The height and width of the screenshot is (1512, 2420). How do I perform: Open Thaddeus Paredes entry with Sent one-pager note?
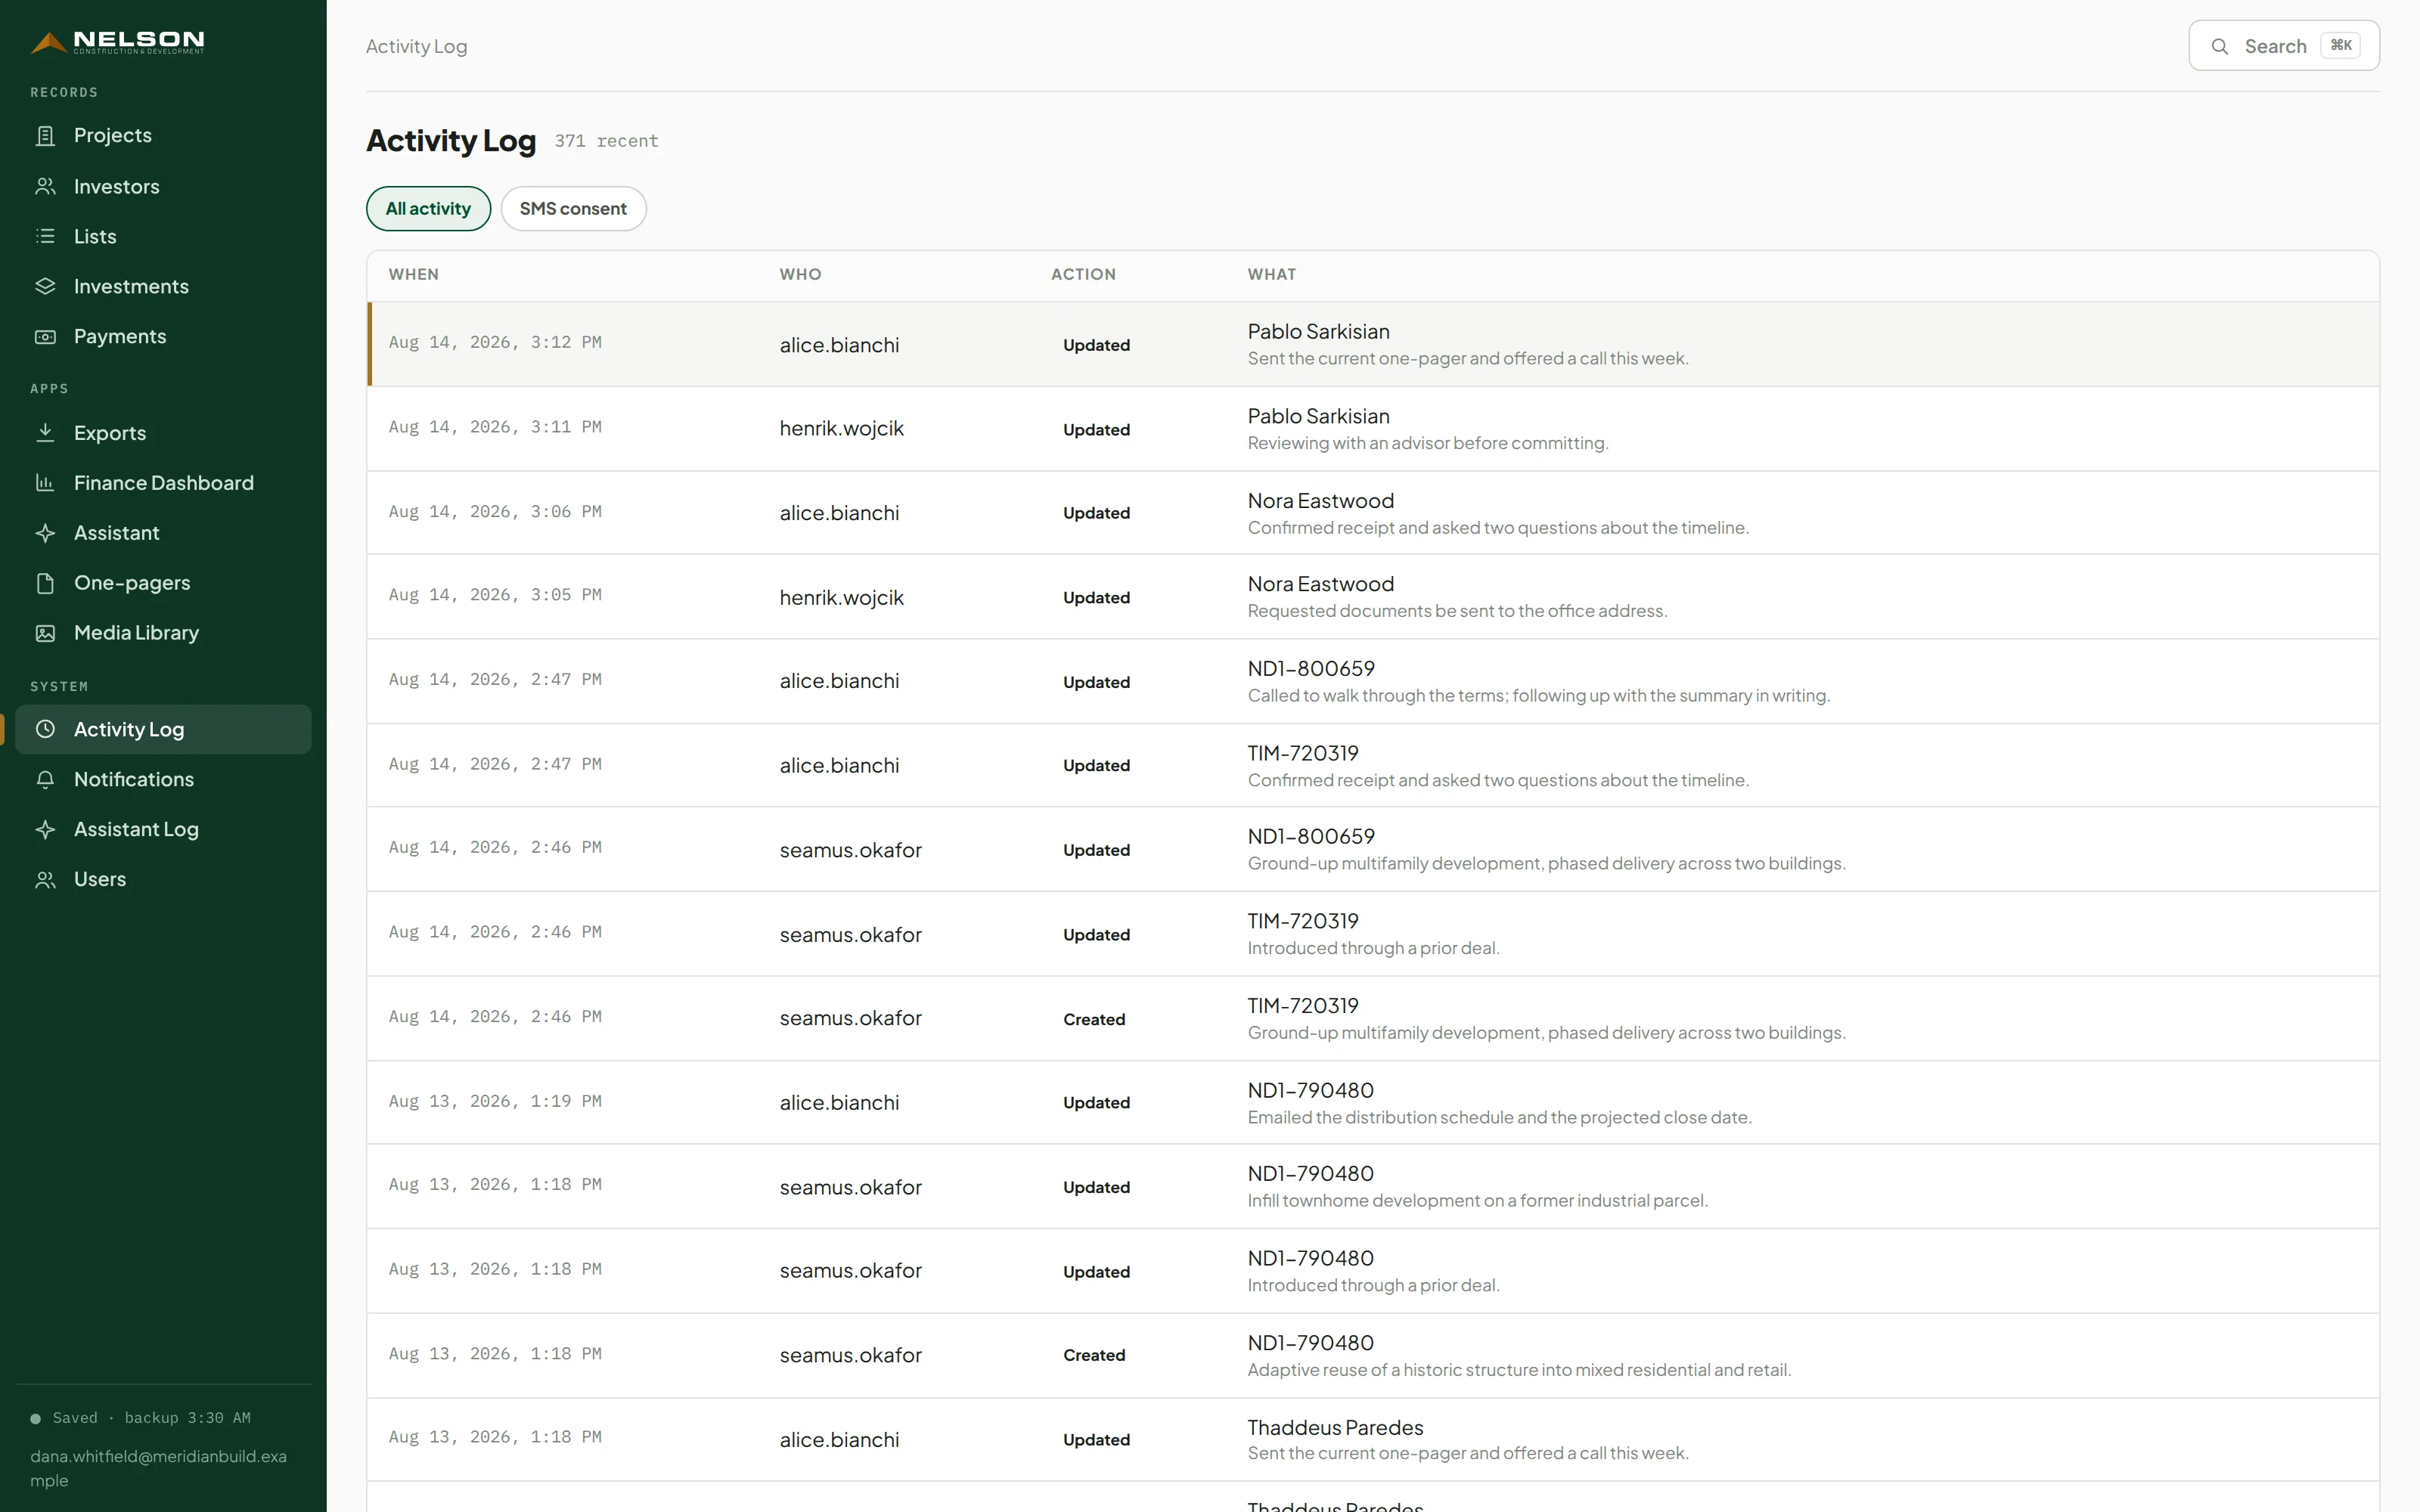click(x=1335, y=1427)
